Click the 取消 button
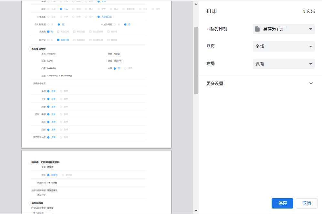This screenshot has width=322, height=214. (x=306, y=203)
